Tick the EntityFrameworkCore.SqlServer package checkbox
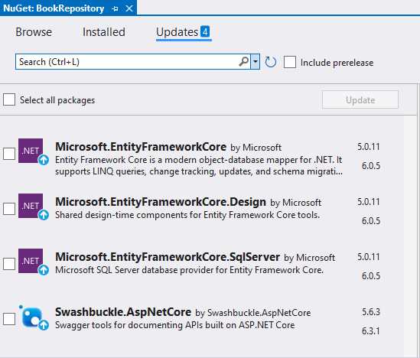Viewport: 420px width, 358px height. [9, 264]
